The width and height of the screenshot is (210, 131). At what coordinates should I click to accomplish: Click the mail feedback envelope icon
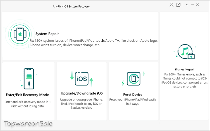[178, 5]
